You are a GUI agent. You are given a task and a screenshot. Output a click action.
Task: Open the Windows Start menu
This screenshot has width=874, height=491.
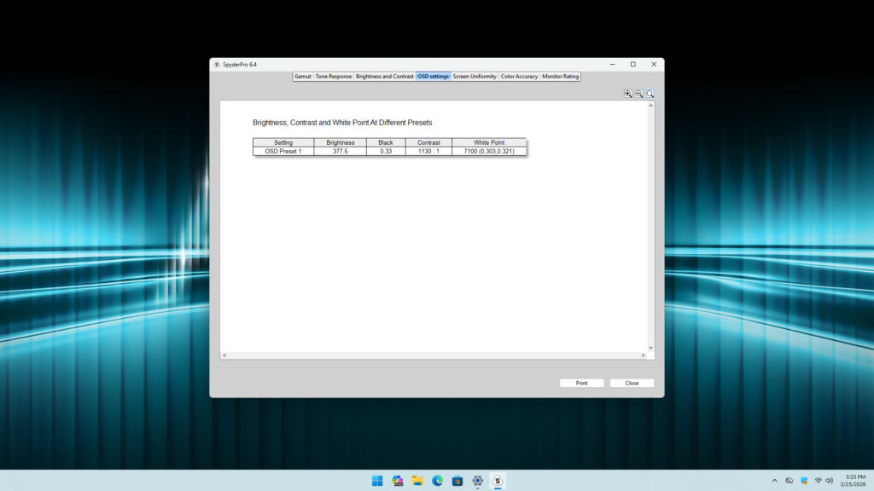[x=377, y=481]
